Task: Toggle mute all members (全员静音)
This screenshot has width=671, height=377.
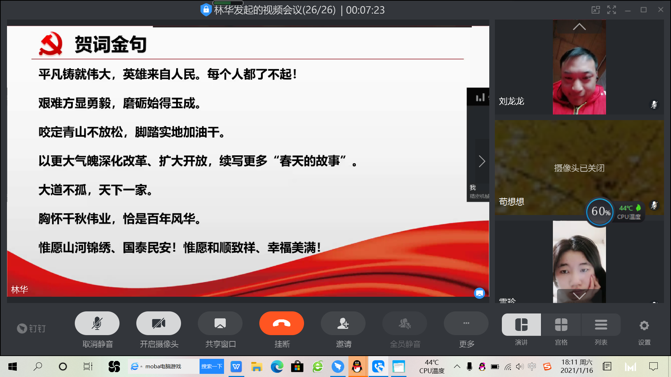Action: click(x=404, y=324)
